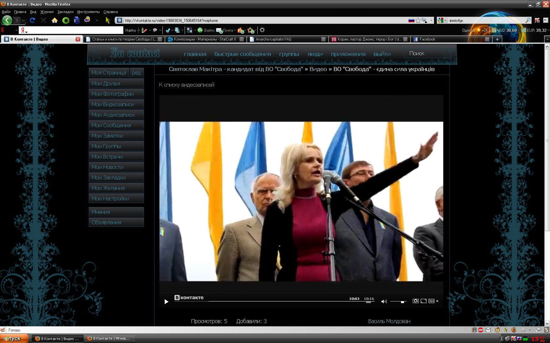550x343 pixels.
Task: Click the camera screenshot icon in status bar
Action: click(523, 330)
